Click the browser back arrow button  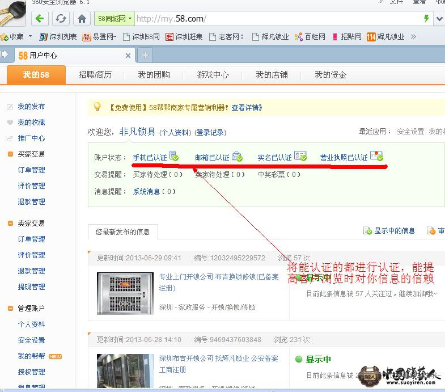(40, 19)
